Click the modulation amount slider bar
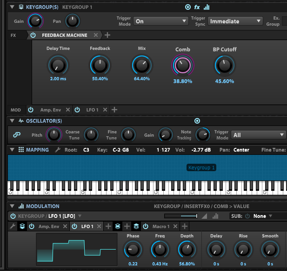287x271 pixels. click(181, 216)
